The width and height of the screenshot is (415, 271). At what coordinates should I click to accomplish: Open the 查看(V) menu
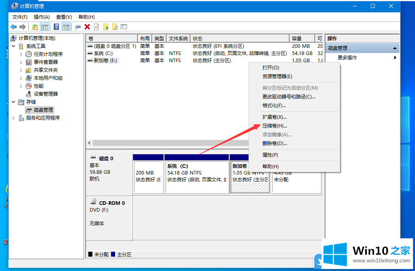[63, 17]
